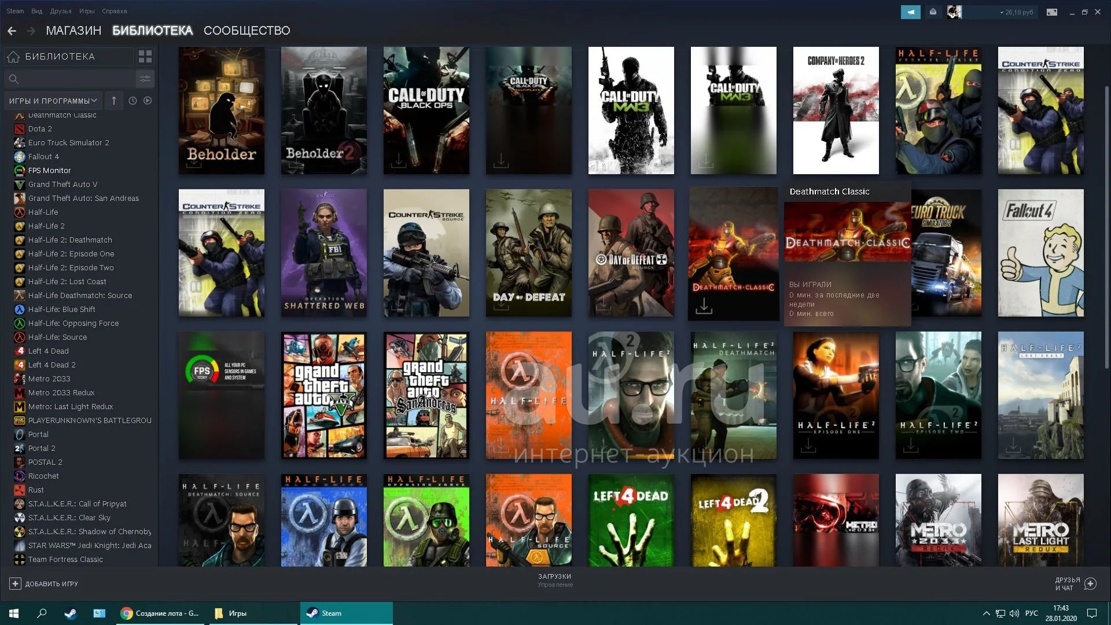Open advanced filter sliders icon
Screen dimensions: 1111x625
[x=145, y=79]
